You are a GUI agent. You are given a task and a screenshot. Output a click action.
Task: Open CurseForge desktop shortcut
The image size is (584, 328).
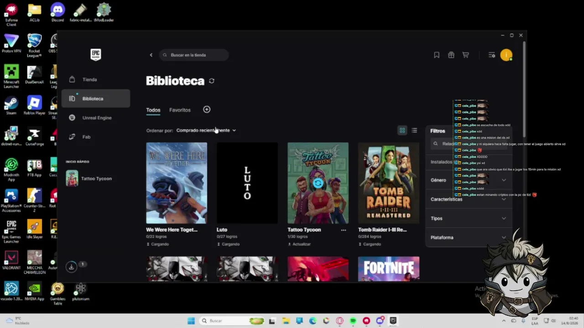point(34,136)
